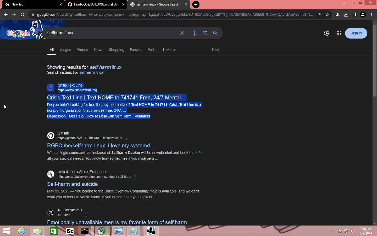Open Crisis Text Line result options
Screen dimensions: 377x236
[101, 90]
